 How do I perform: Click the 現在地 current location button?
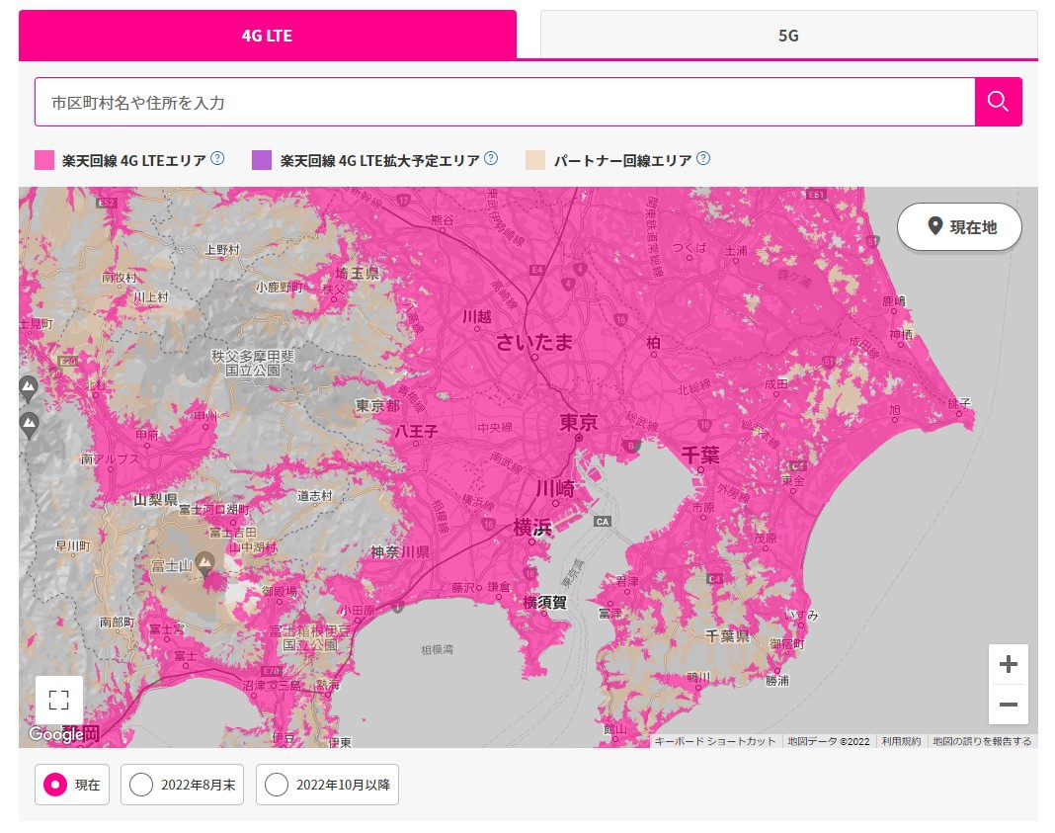959,226
